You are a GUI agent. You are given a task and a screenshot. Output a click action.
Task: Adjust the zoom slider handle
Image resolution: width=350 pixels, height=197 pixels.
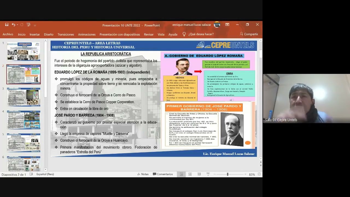point(227,174)
